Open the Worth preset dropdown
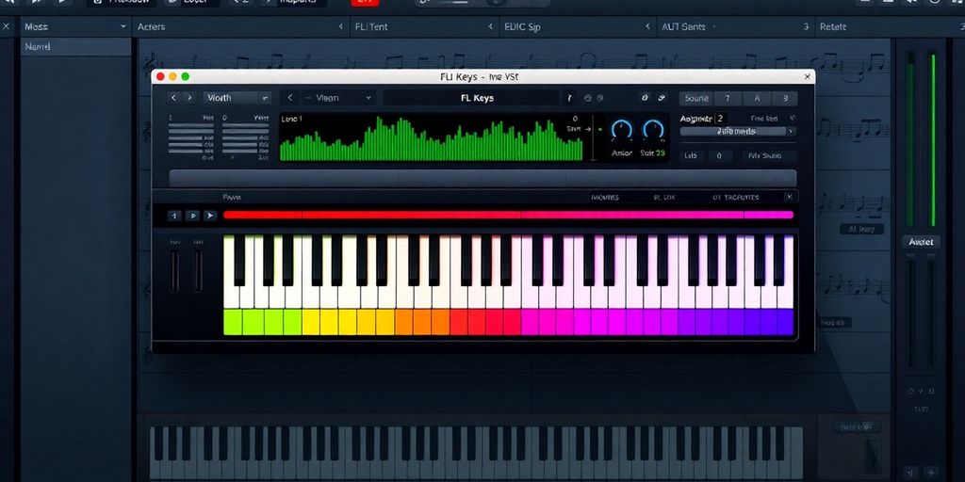Screen dimensions: 965x482 (x=237, y=98)
